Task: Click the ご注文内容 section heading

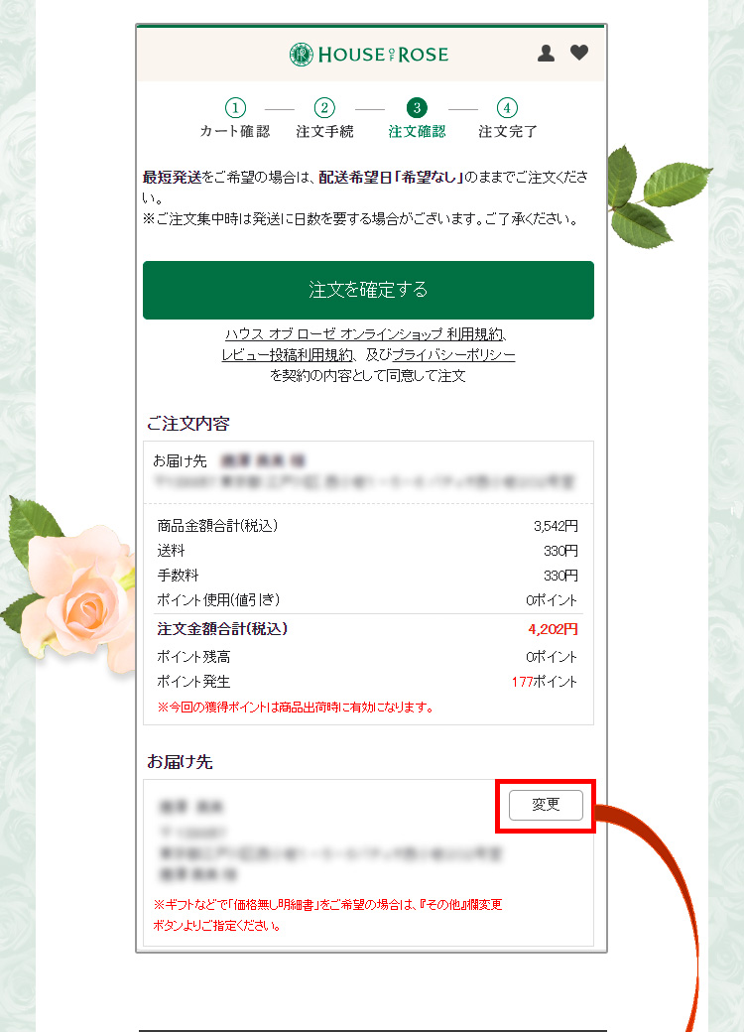Action: point(188,423)
